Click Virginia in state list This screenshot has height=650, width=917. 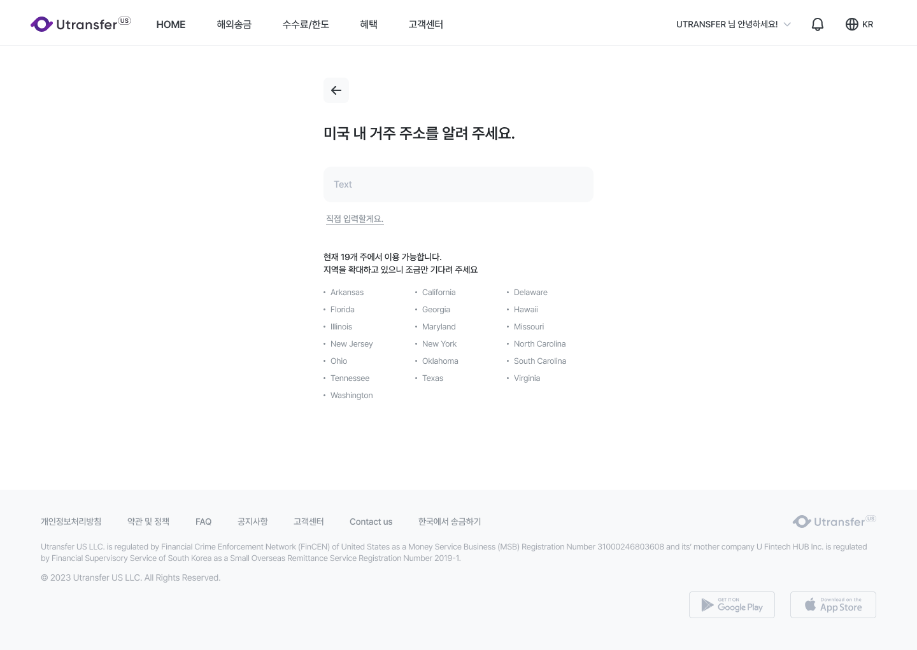point(527,378)
